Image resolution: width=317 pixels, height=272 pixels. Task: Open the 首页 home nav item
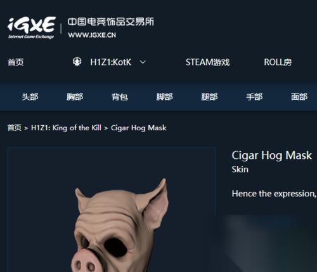click(16, 62)
